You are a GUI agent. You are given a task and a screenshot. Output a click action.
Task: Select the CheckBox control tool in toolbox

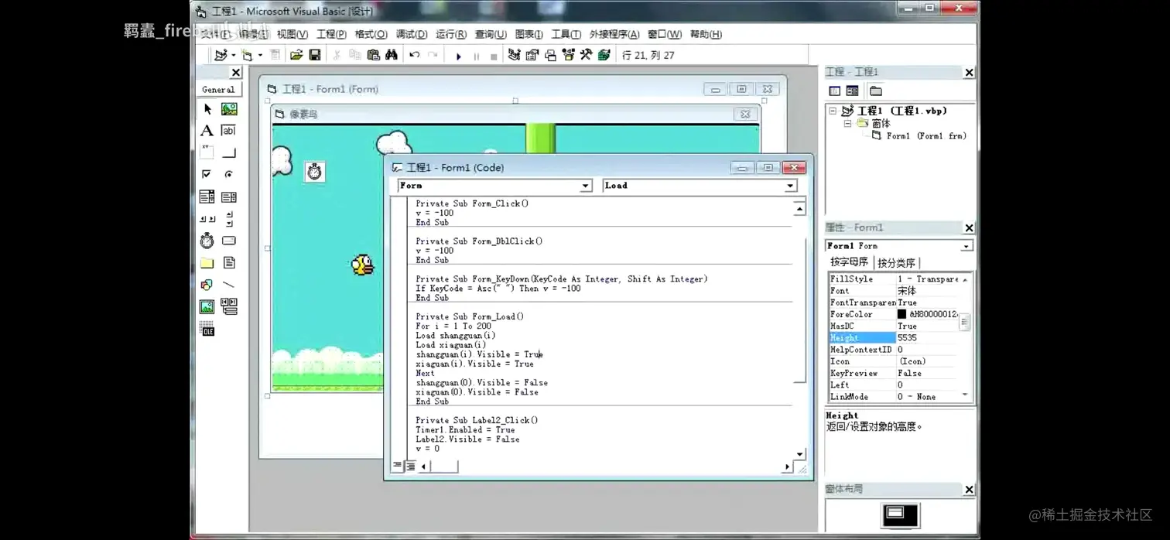click(207, 174)
